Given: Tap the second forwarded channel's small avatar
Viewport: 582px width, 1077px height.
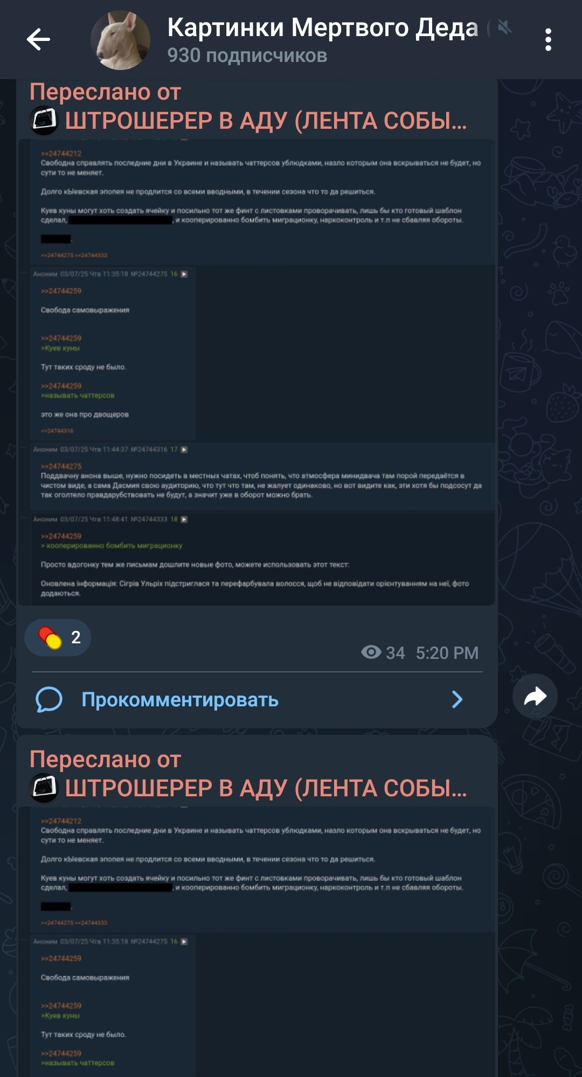Looking at the screenshot, I should (x=44, y=788).
